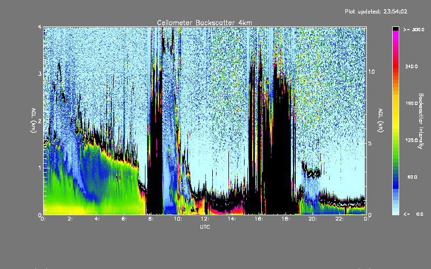Screen dimensions: 431x269
Task: Click the 4 km label on left axis
Action: pos(40,27)
